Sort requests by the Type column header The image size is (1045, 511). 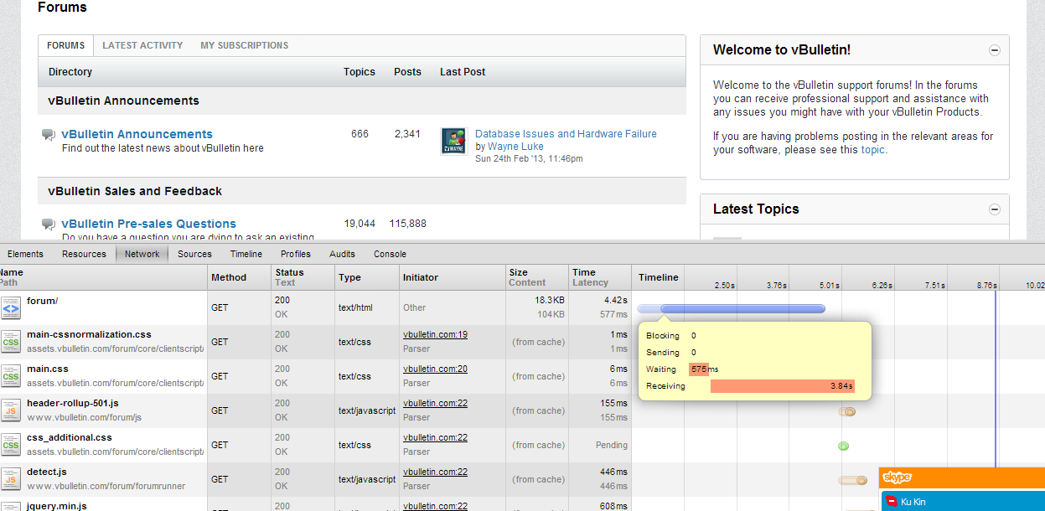(x=367, y=277)
